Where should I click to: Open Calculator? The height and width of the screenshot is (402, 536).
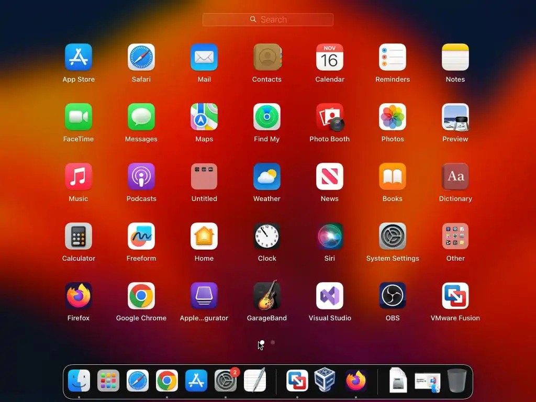click(x=79, y=236)
